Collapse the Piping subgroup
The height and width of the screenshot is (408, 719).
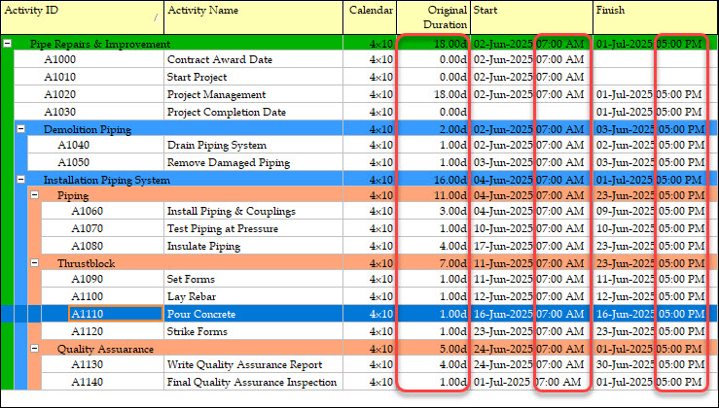tap(35, 195)
